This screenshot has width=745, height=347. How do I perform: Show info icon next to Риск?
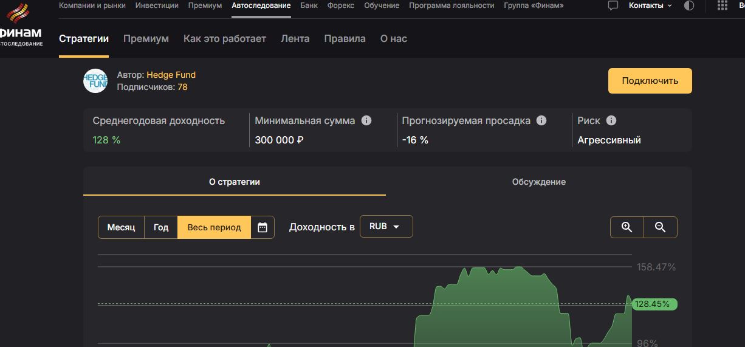pyautogui.click(x=611, y=120)
